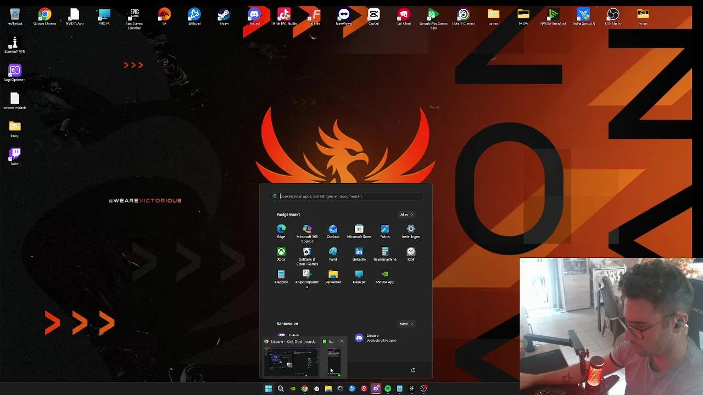This screenshot has width=703, height=395.
Task: Launch the Knipprogramma app
Action: pyautogui.click(x=307, y=279)
